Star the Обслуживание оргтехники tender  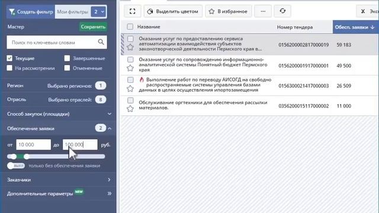click(x=130, y=109)
